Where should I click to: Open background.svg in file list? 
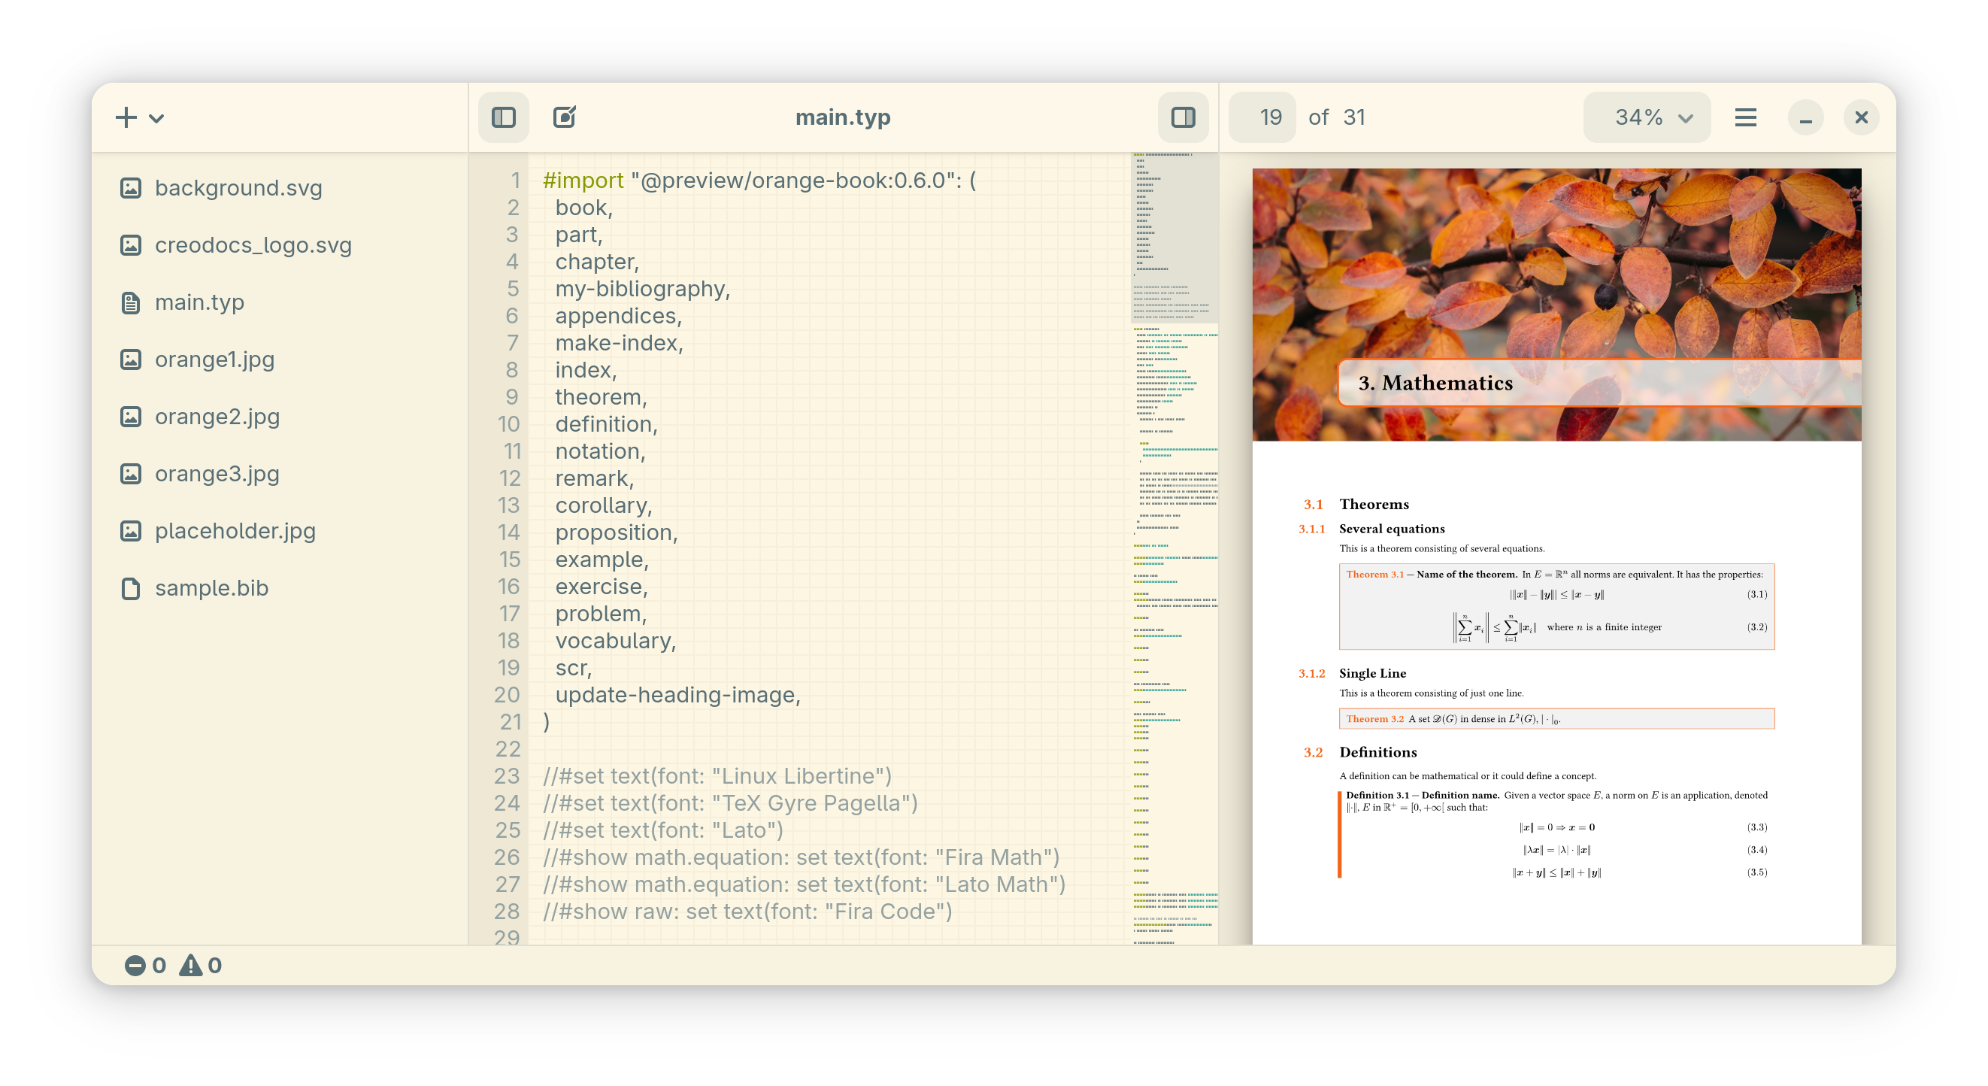(238, 187)
